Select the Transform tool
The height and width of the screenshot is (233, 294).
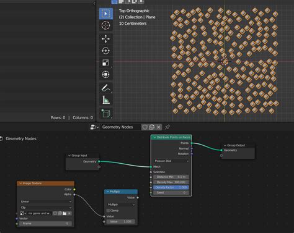[106, 74]
